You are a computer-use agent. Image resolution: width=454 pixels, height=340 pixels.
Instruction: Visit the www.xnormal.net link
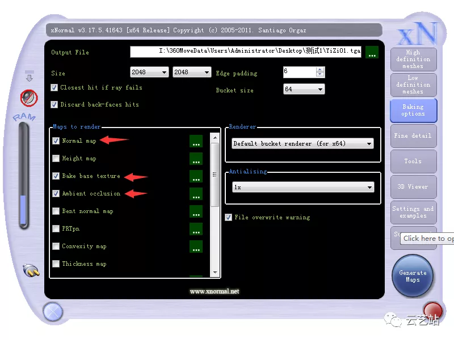(215, 291)
